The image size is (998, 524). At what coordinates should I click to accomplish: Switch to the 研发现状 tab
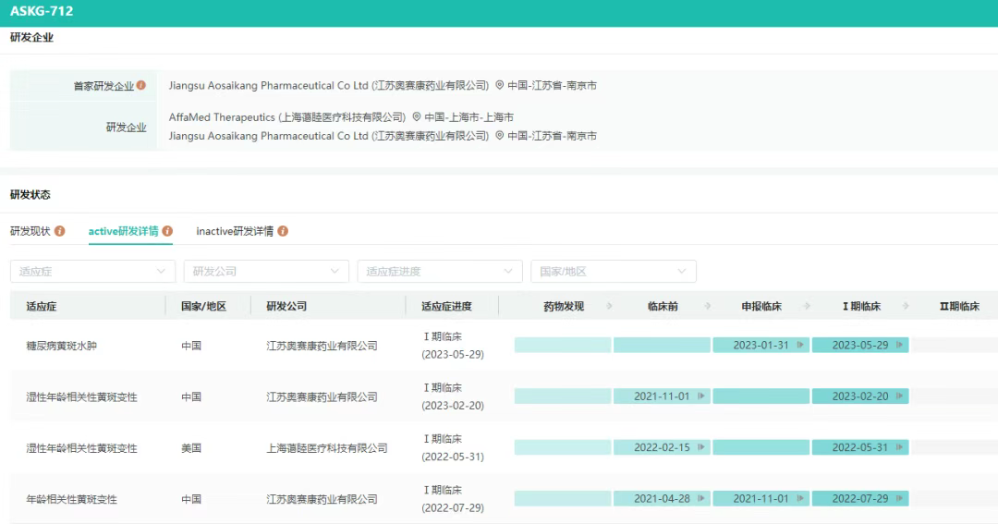[x=30, y=231]
